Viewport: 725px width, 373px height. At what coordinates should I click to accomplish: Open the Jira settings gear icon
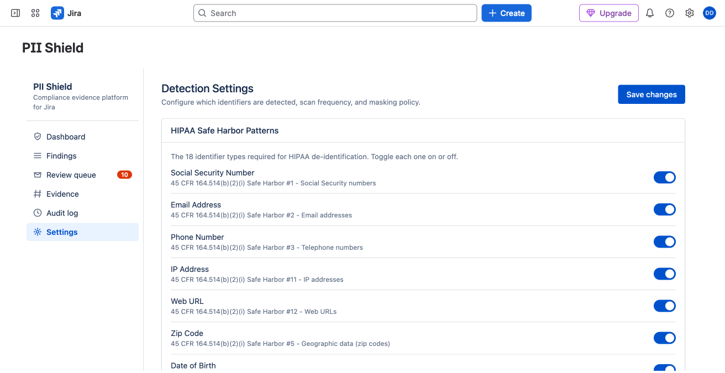pyautogui.click(x=690, y=13)
